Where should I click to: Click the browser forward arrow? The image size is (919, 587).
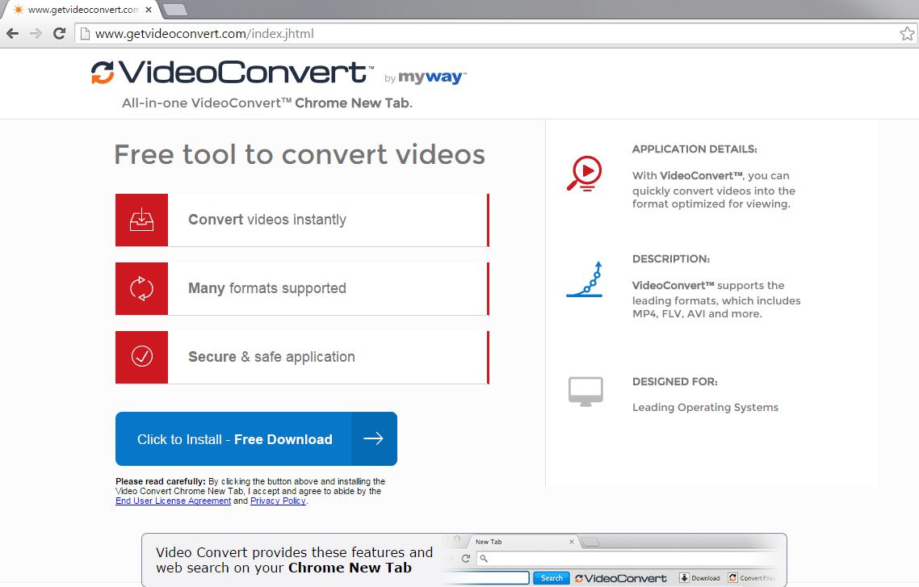pyautogui.click(x=36, y=33)
